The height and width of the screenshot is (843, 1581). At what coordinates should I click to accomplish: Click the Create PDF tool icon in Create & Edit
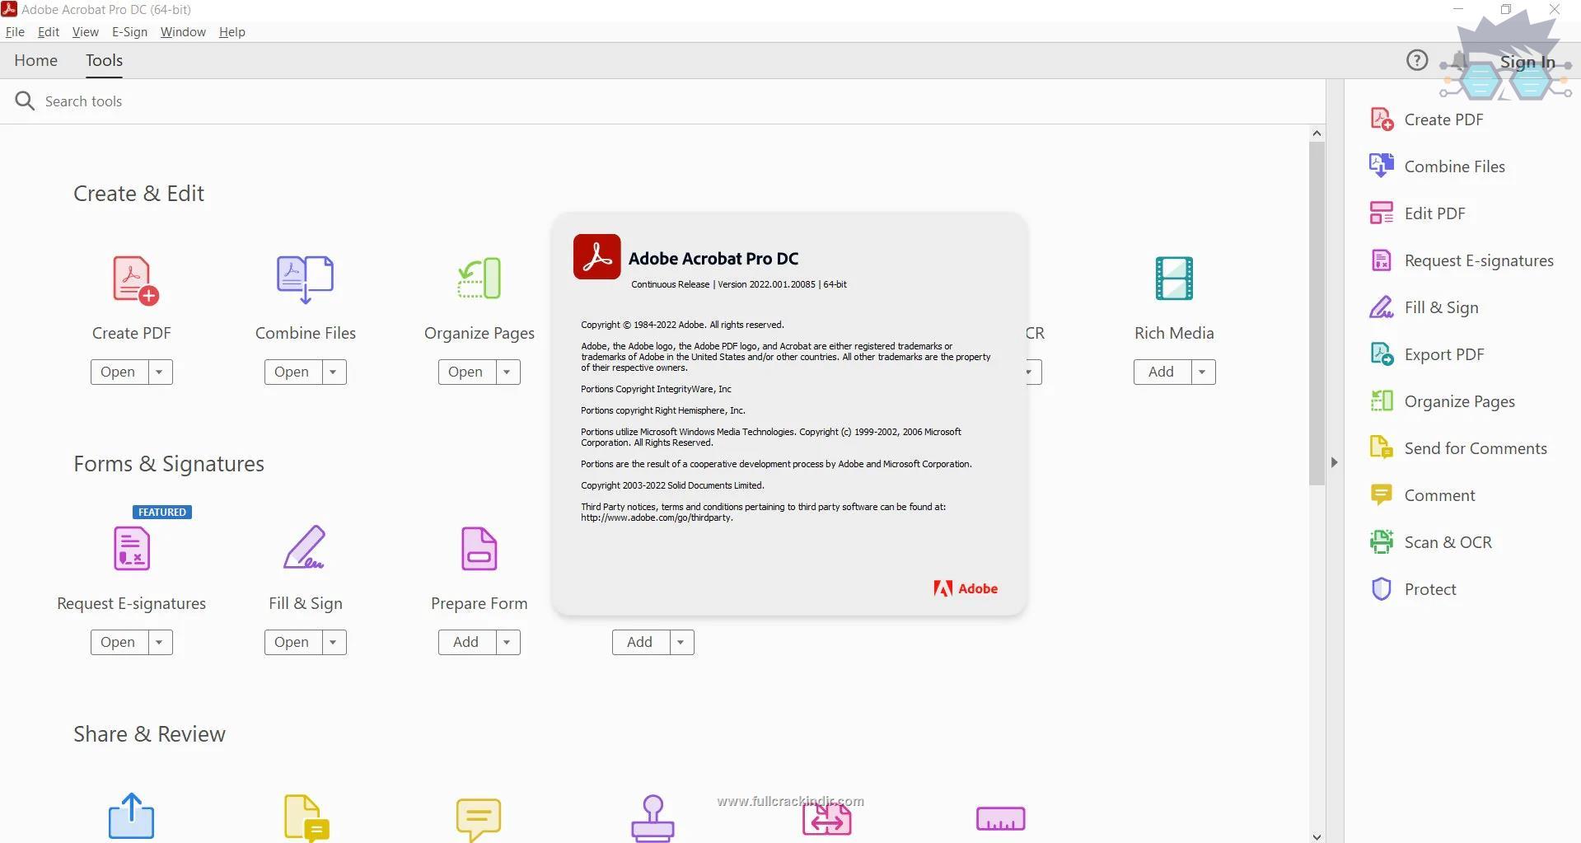coord(135,280)
